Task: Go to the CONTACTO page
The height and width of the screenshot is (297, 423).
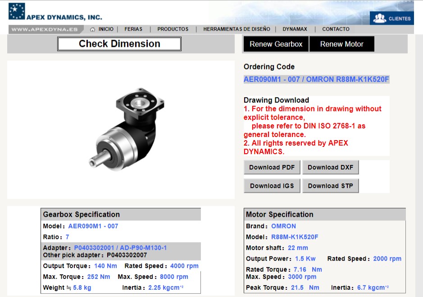Action: tap(336, 29)
